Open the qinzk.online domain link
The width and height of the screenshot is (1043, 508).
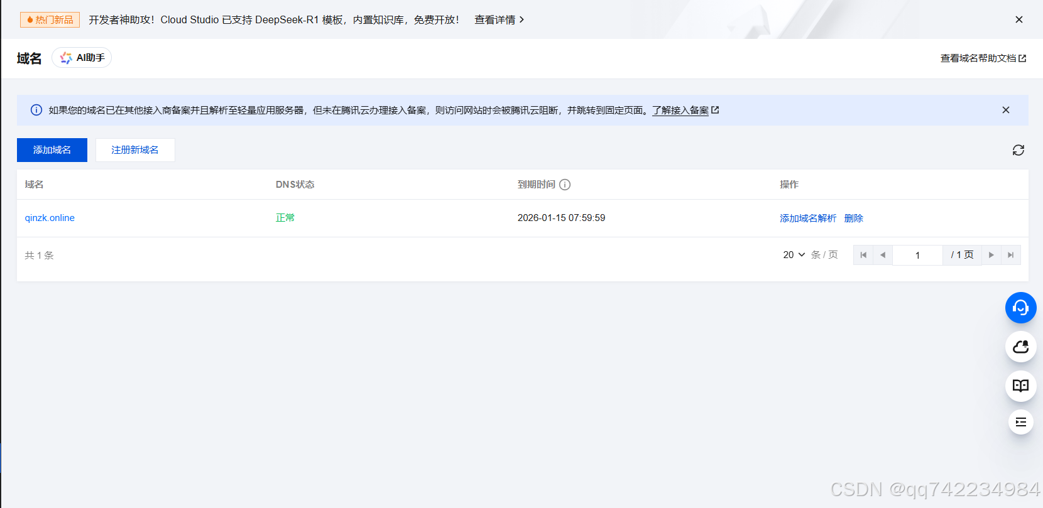coord(50,218)
